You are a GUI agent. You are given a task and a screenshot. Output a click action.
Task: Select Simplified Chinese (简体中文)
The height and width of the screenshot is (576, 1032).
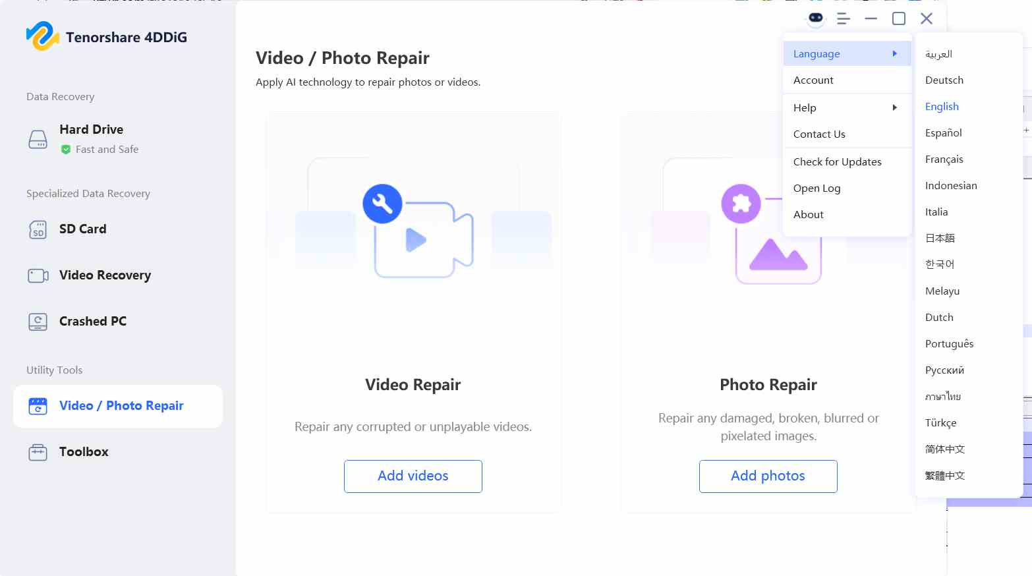coord(944,449)
